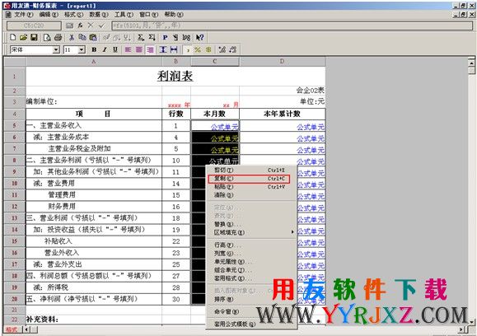Open the 帮助 menu
This screenshot has height=336, width=477.
(174, 15)
